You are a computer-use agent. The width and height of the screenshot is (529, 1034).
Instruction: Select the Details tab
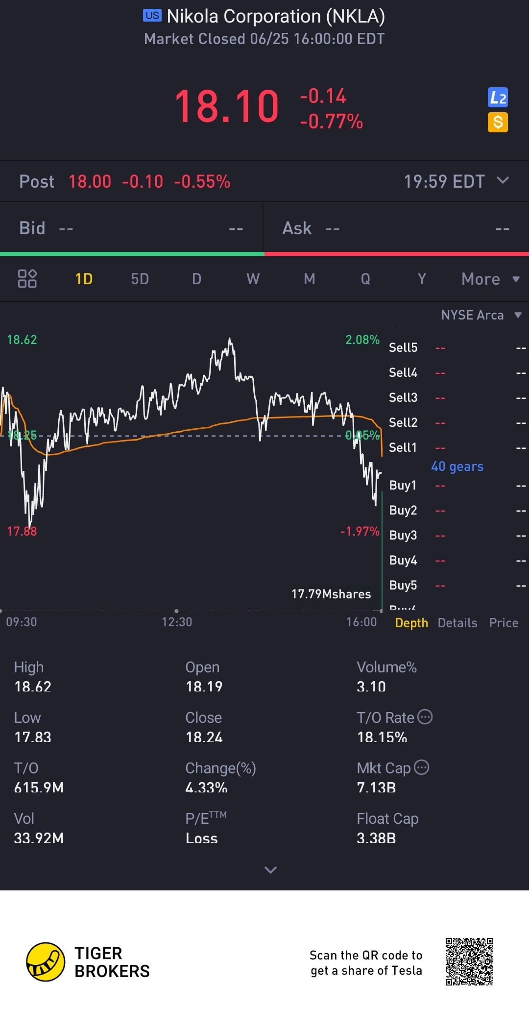[x=457, y=623]
